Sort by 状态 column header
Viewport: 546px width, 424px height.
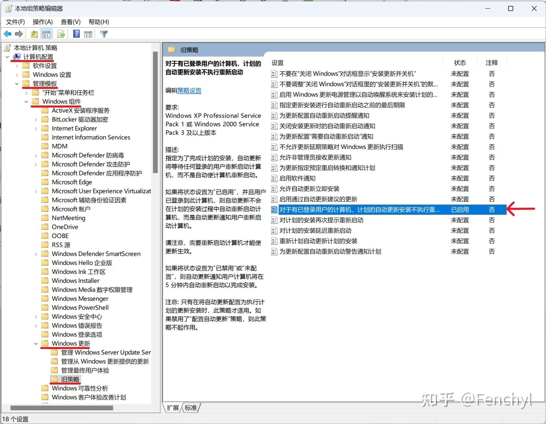click(460, 63)
